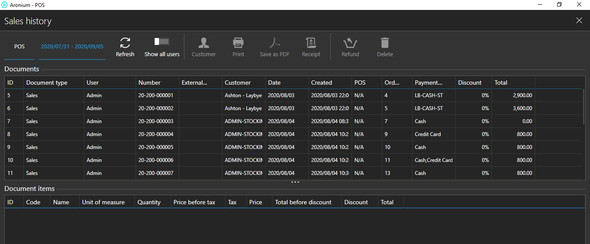Toggle the Show all users switch

click(162, 41)
